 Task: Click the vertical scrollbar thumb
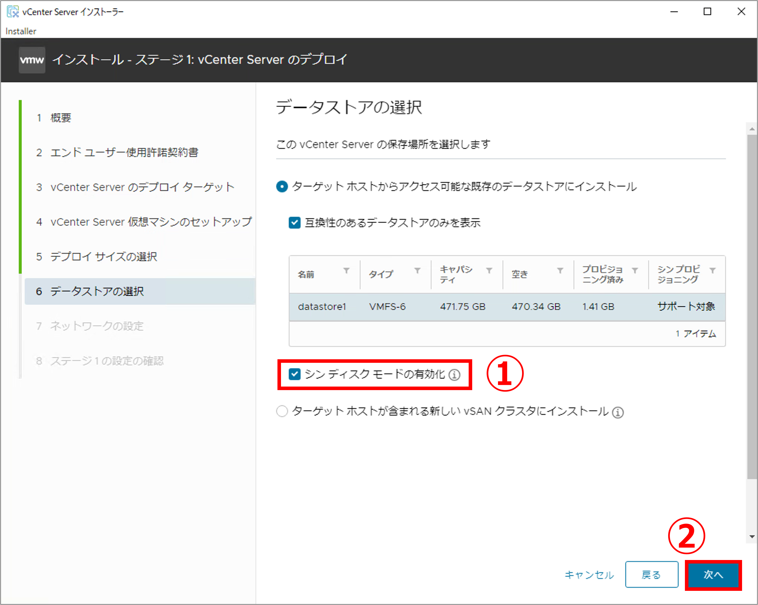point(752,306)
